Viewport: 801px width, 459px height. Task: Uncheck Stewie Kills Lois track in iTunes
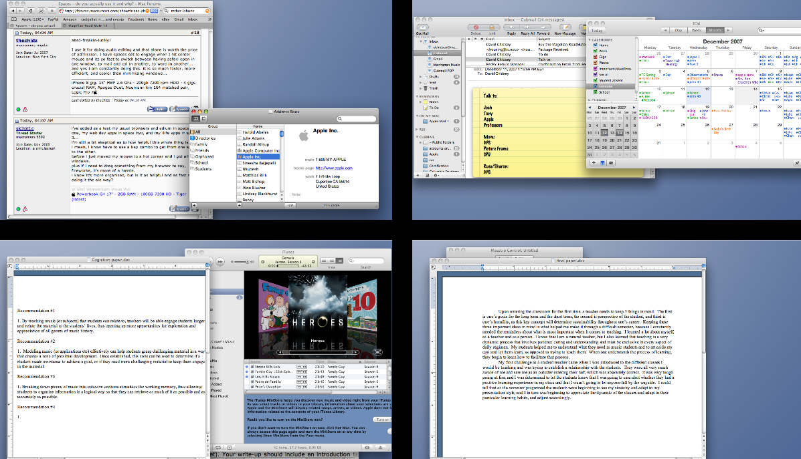pyautogui.click(x=252, y=367)
